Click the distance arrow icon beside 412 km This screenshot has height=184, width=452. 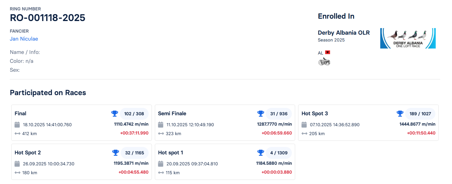[x=17, y=134]
